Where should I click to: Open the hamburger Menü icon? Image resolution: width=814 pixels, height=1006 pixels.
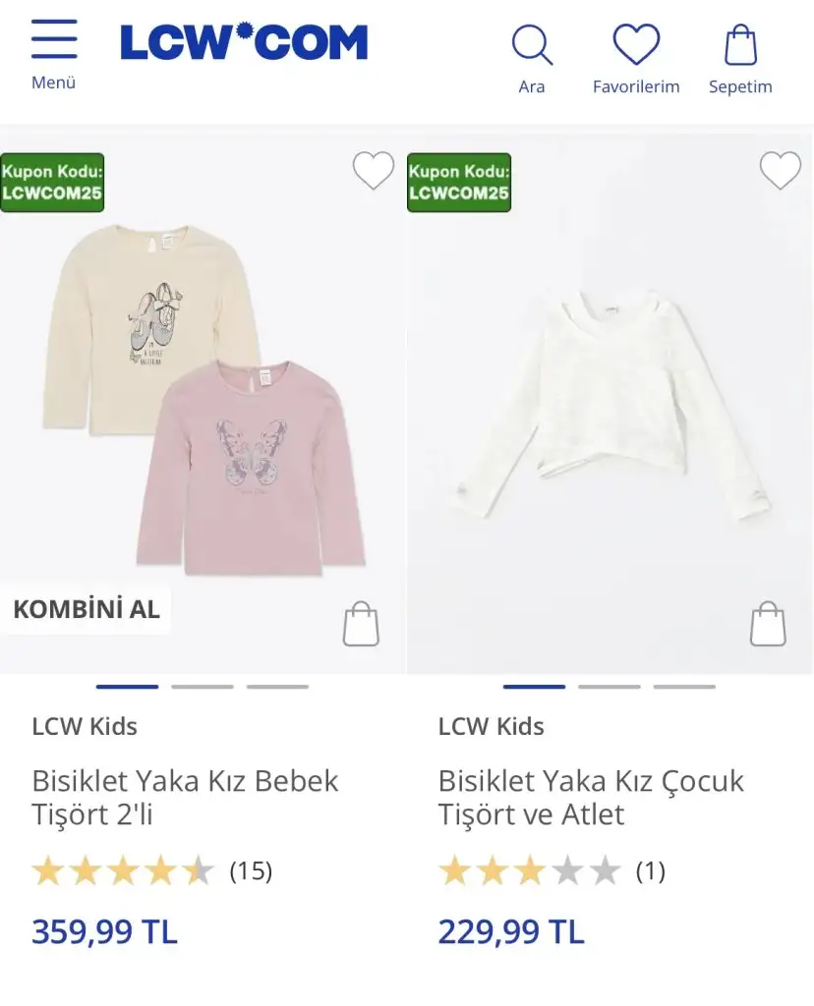click(54, 41)
